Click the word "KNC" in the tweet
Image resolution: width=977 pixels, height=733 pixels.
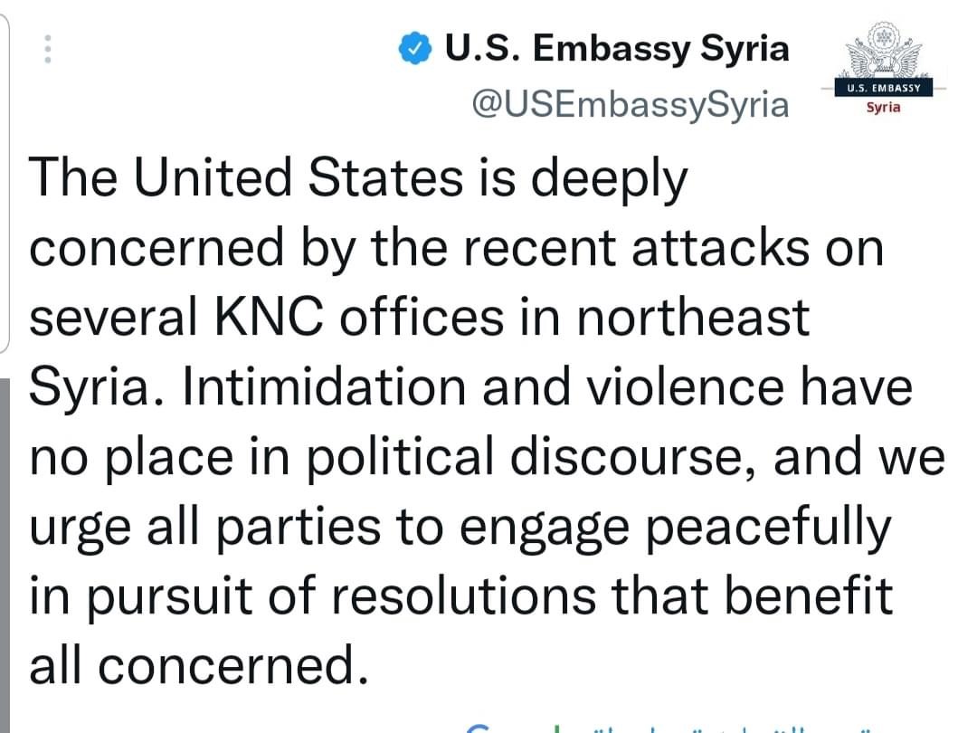click(x=270, y=317)
